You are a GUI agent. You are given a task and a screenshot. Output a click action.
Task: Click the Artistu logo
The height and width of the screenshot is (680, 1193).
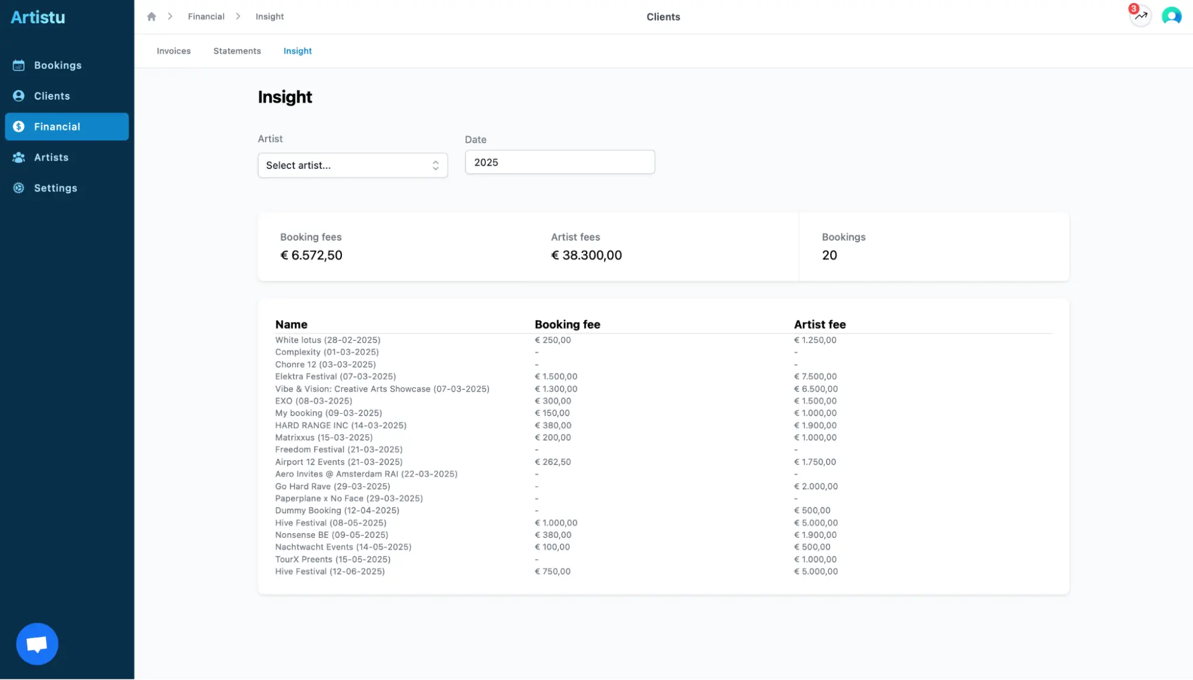(38, 17)
